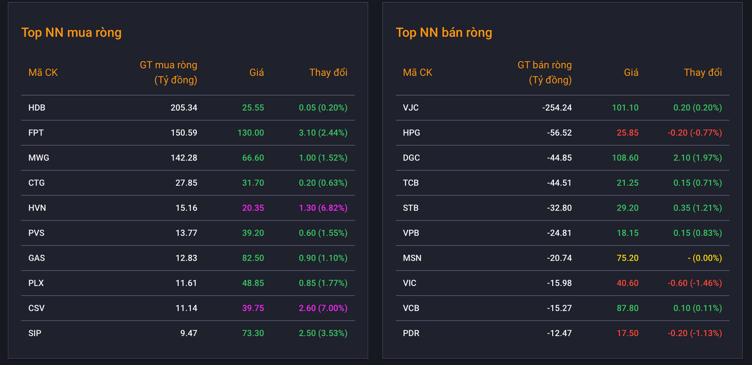Click CSV price "39.75"

[x=253, y=308]
